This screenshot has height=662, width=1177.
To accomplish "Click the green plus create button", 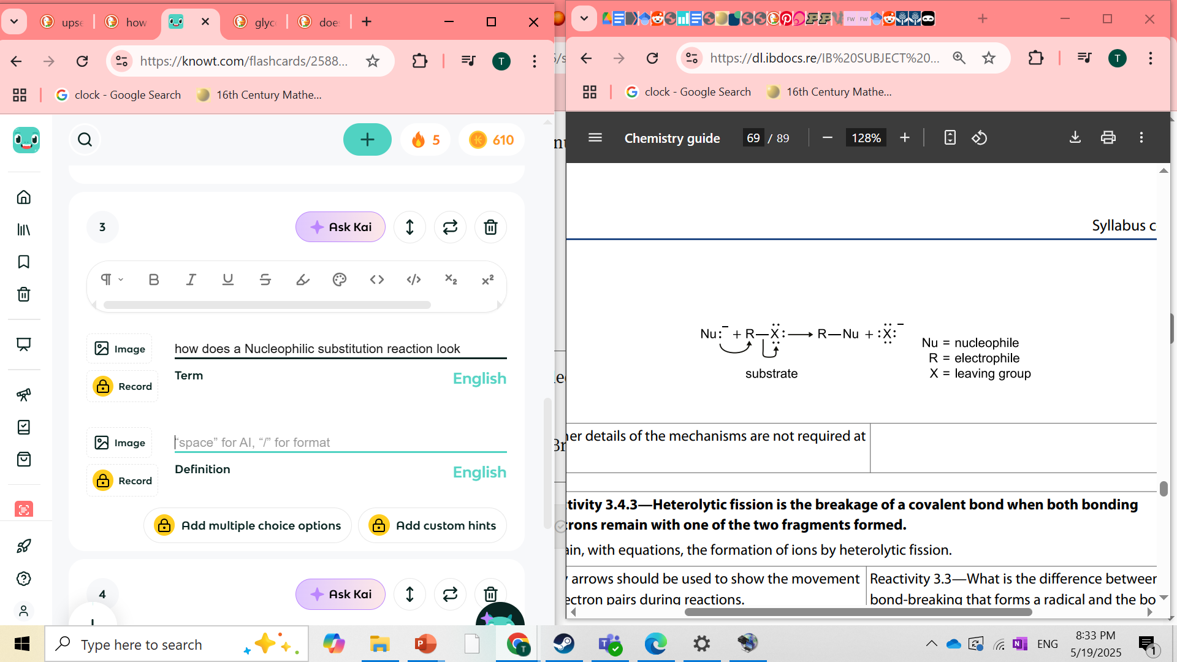I will click(x=367, y=140).
